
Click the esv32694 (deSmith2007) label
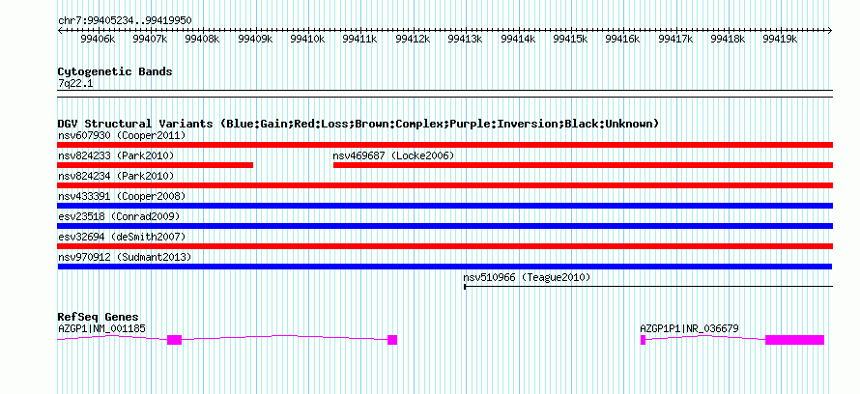tap(122, 238)
